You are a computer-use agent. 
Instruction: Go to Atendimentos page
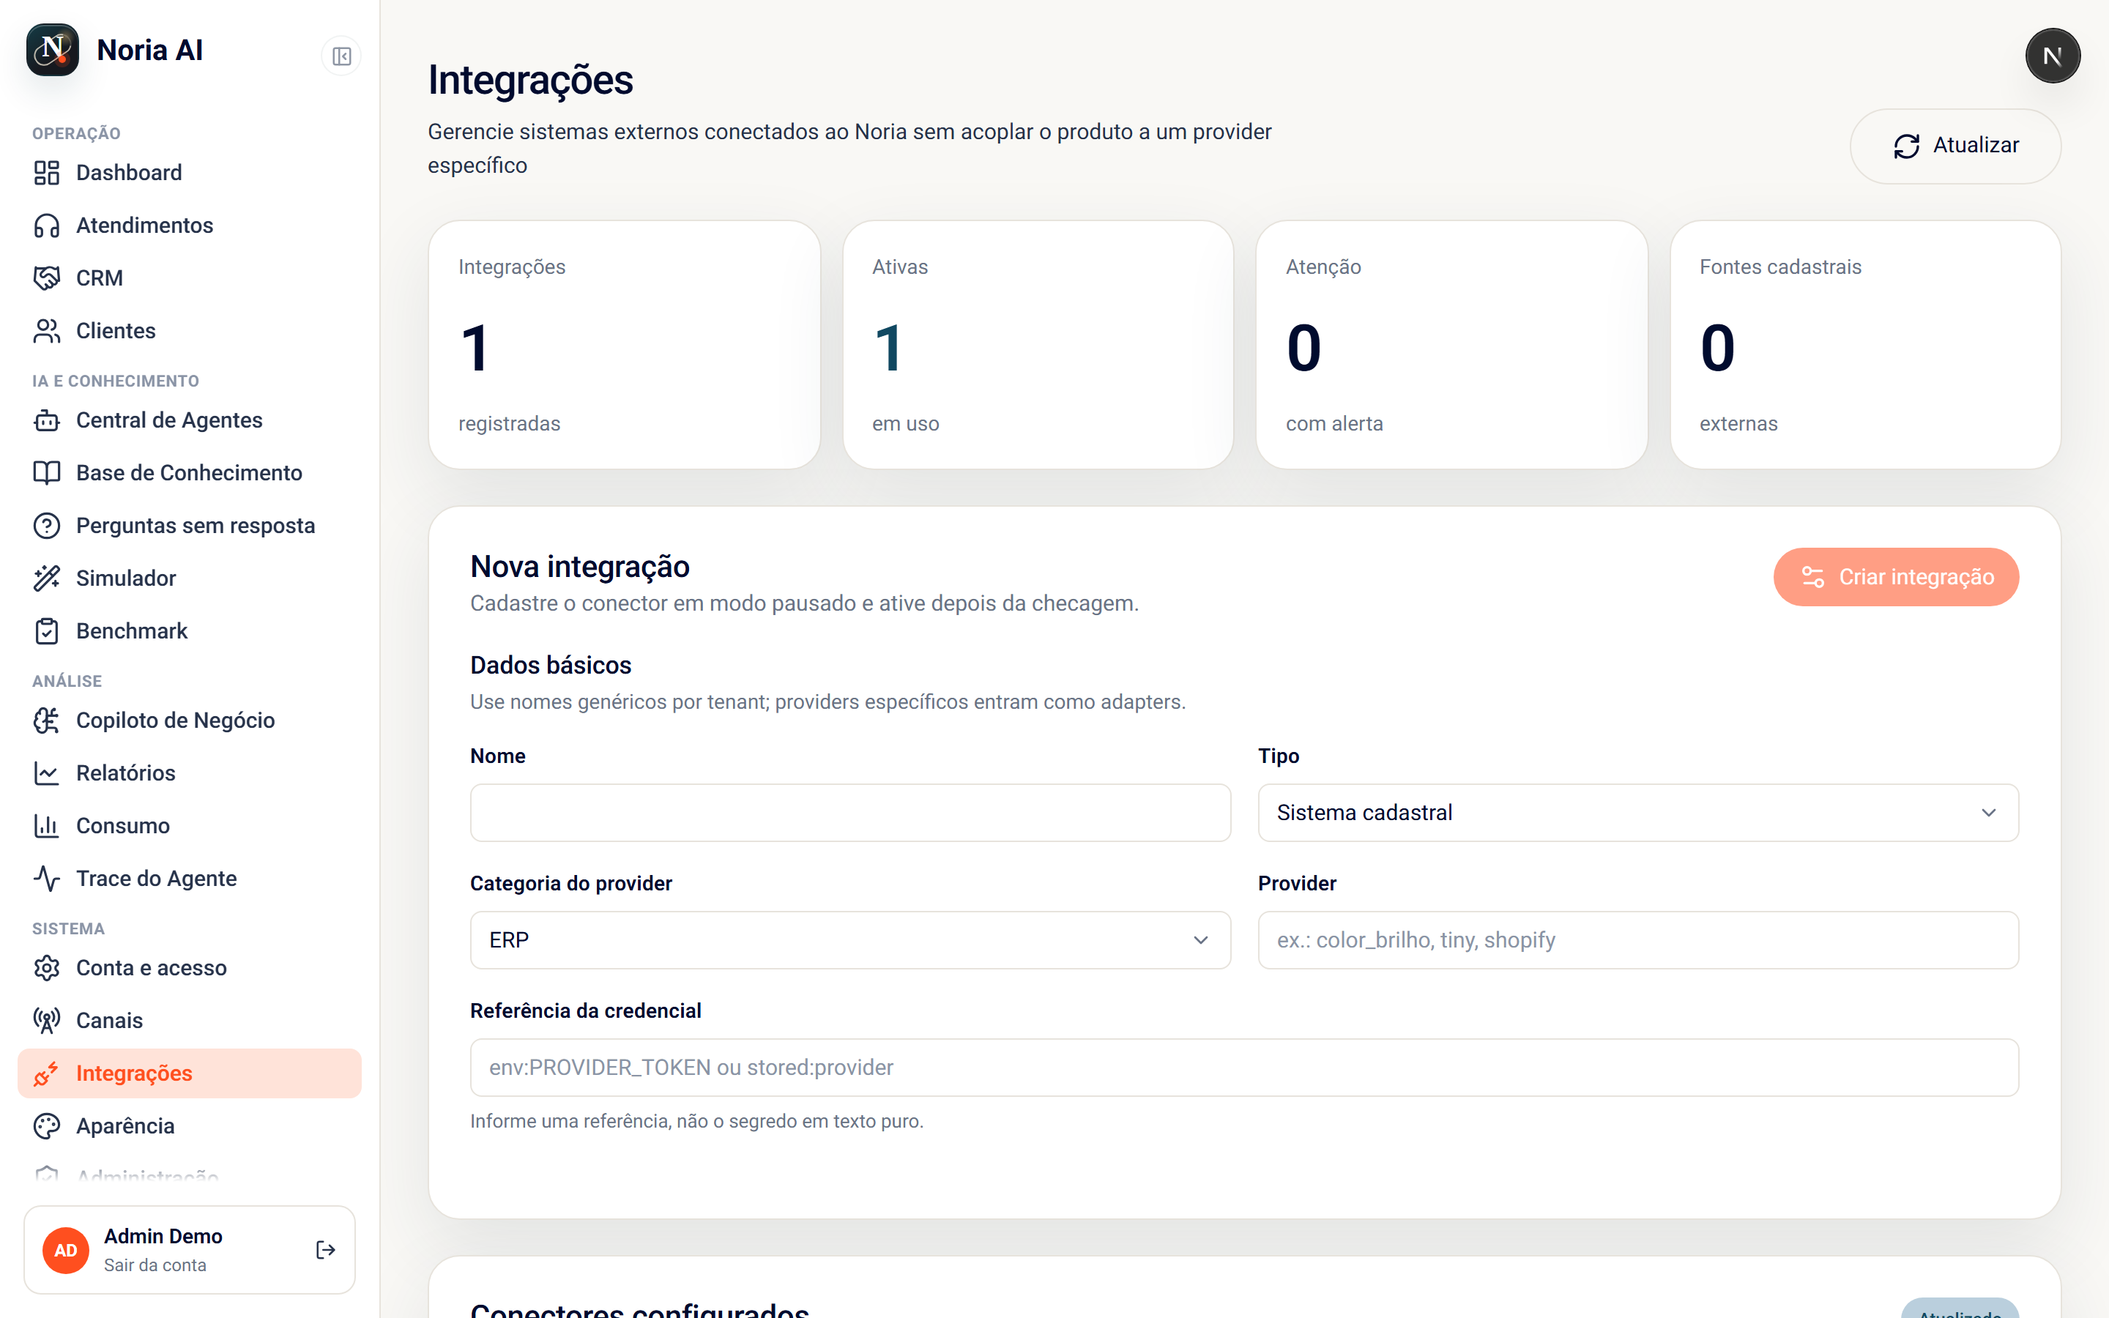click(190, 226)
